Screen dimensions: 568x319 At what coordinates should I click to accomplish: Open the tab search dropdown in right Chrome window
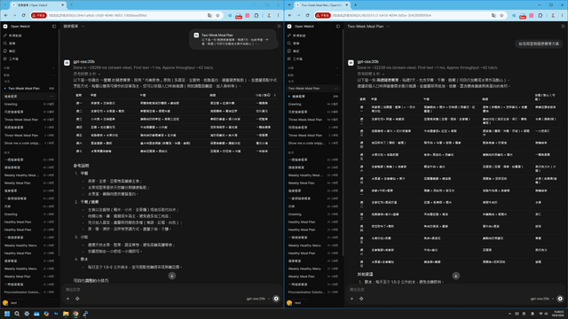coord(289,5)
